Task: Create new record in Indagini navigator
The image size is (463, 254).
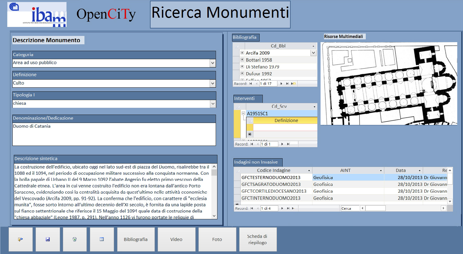Action: coord(293,208)
